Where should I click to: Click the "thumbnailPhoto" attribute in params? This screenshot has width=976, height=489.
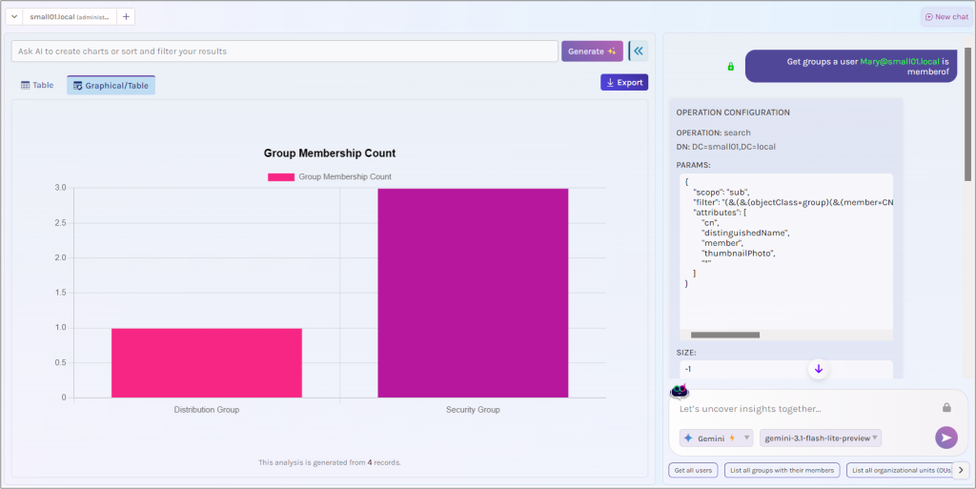pos(740,254)
